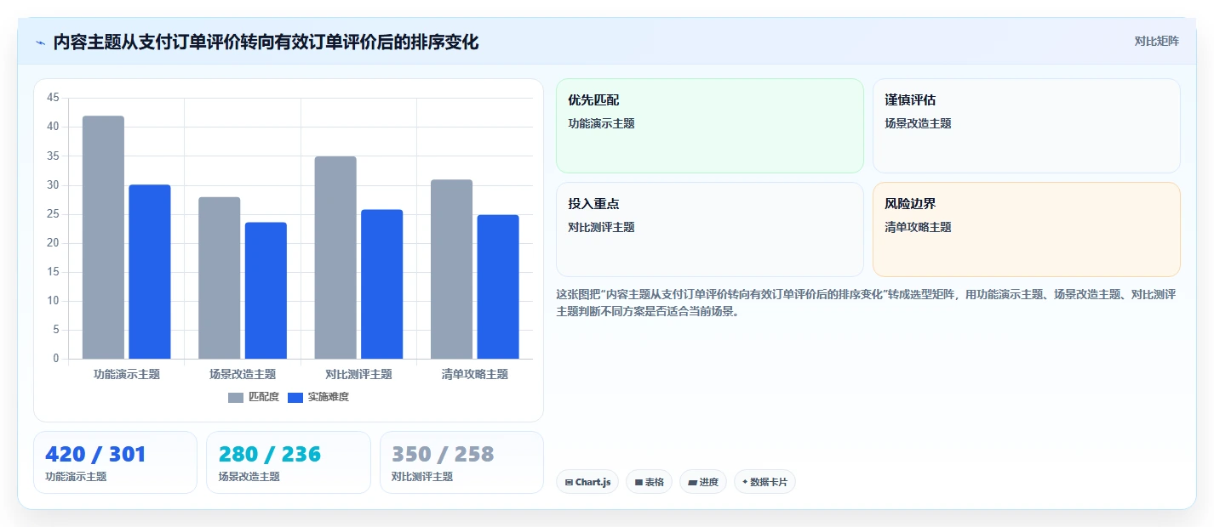Click the y-axis value 45
The image size is (1214, 527).
(53, 98)
